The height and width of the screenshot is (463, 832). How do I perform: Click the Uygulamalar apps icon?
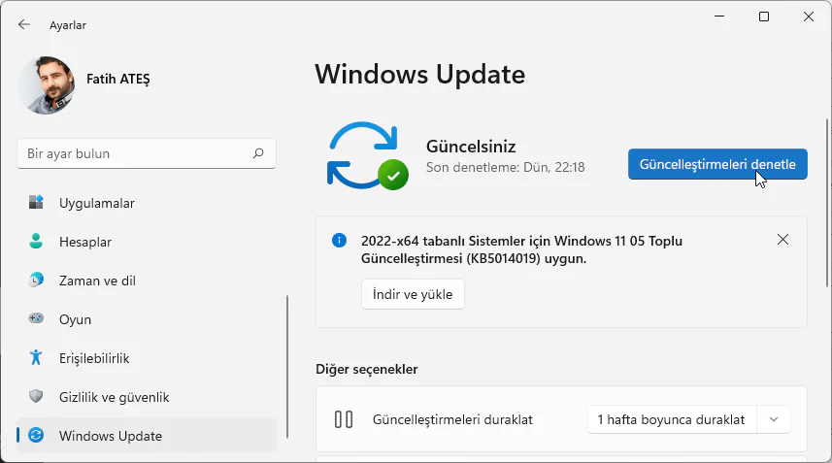tap(37, 203)
